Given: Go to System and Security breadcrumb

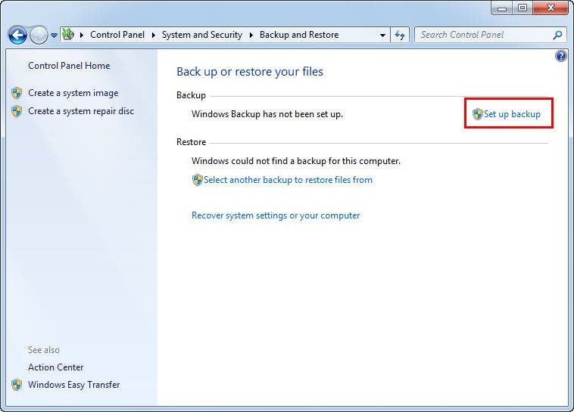Looking at the screenshot, I should coord(202,35).
